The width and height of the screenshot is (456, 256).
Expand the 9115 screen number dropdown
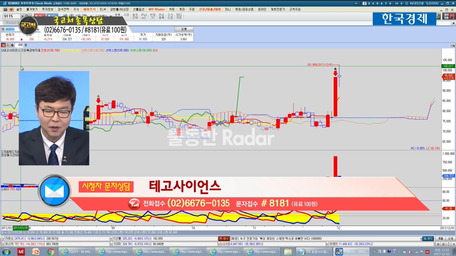point(22,16)
